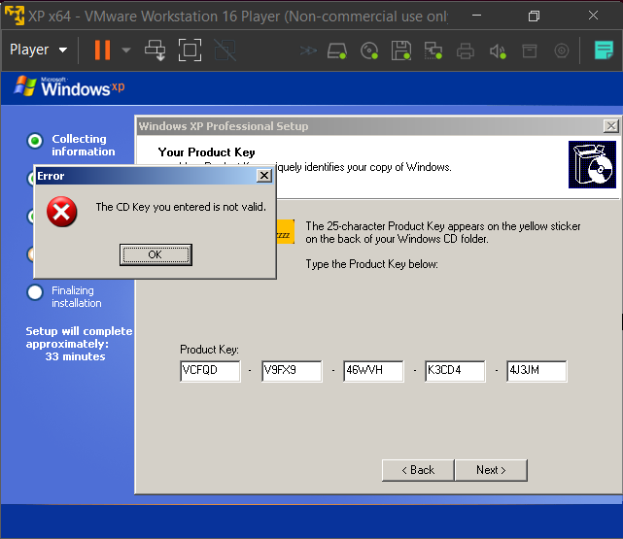Expand the power options dropdown arrow
623x539 pixels.
126,50
